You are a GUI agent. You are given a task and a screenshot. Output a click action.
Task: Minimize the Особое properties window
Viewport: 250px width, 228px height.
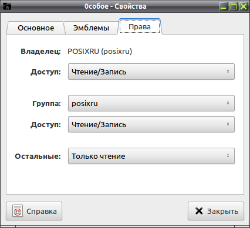click(223, 6)
